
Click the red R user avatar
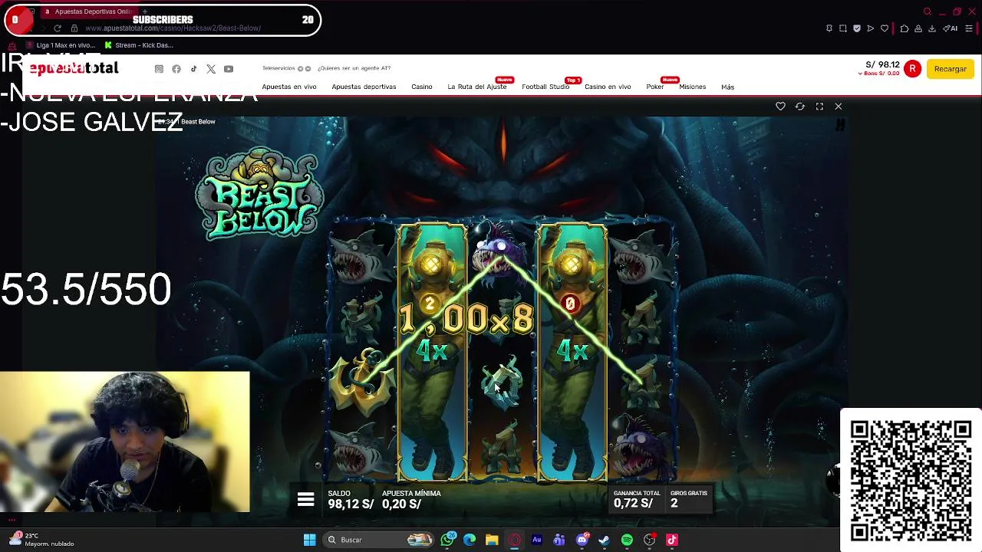click(912, 69)
